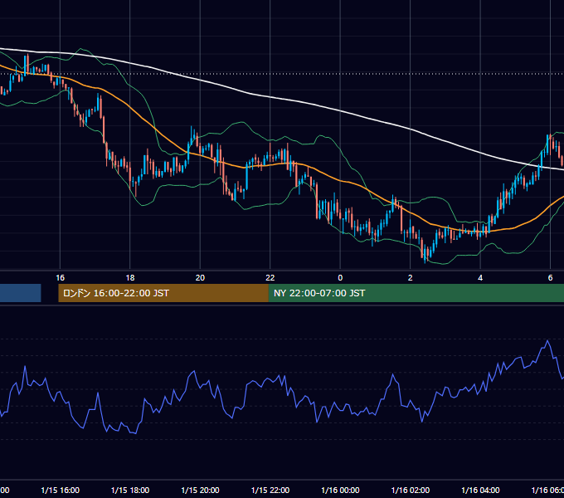
Task: Click the blue session bar left of ロンドン
Action: pos(21,293)
